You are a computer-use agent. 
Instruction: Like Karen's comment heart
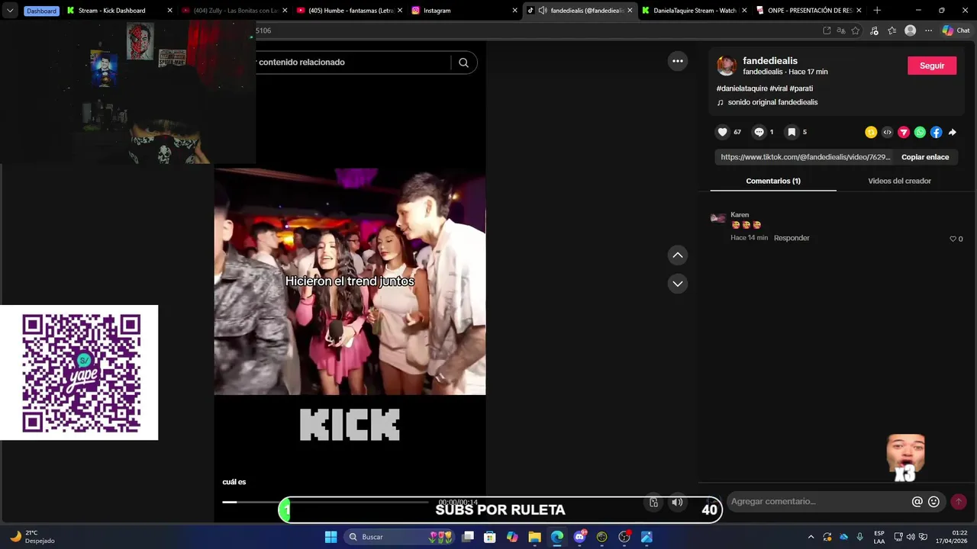pos(953,239)
